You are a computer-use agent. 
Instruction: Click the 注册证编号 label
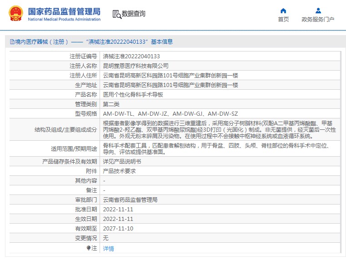83,56
